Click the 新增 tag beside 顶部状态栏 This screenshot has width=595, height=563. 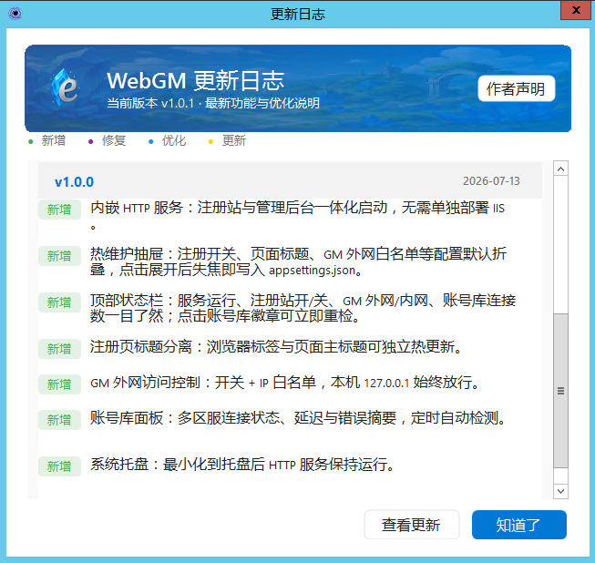coord(59,302)
